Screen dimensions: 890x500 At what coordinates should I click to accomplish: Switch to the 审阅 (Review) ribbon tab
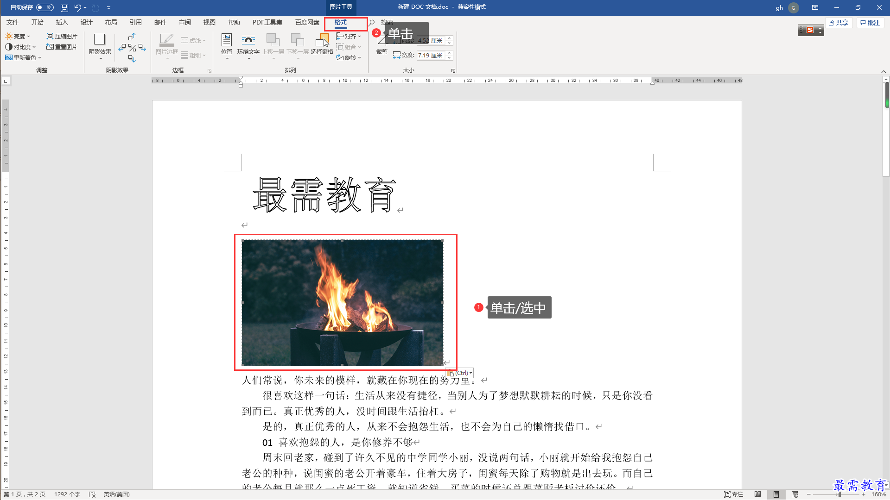(x=184, y=22)
